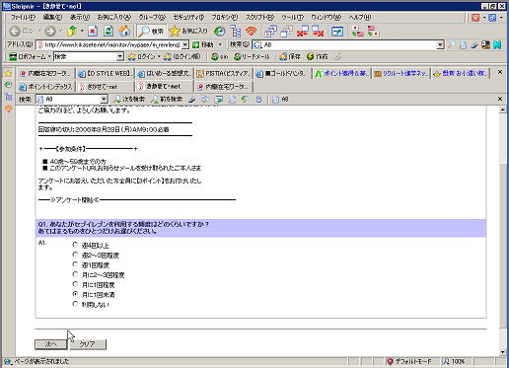Click the リードメール toolbar button
Screen dimensions: 509x368
[252, 56]
